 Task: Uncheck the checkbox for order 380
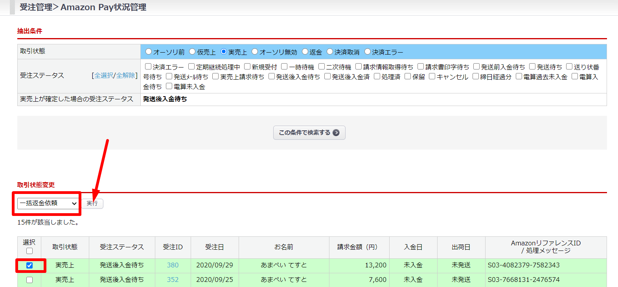pos(29,265)
